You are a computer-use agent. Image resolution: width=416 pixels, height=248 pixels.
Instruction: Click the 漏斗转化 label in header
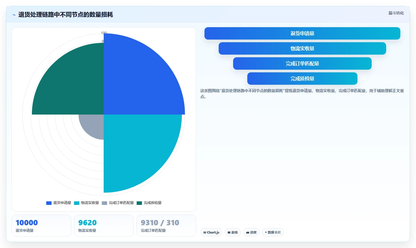click(x=396, y=13)
